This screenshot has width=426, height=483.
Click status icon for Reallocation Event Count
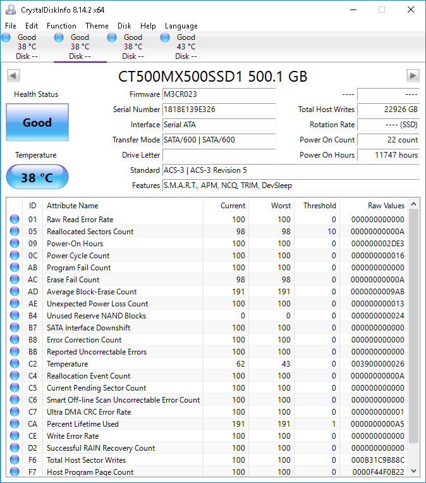15,375
